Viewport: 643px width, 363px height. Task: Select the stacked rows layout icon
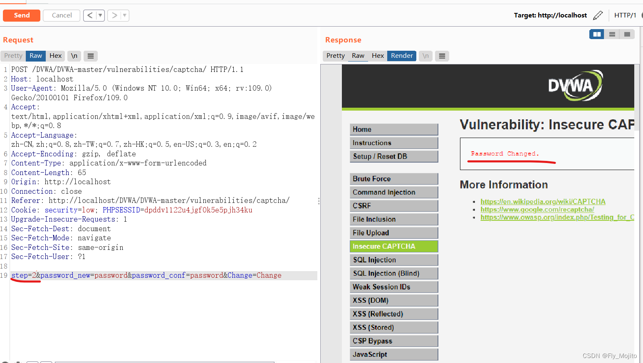tap(611, 34)
